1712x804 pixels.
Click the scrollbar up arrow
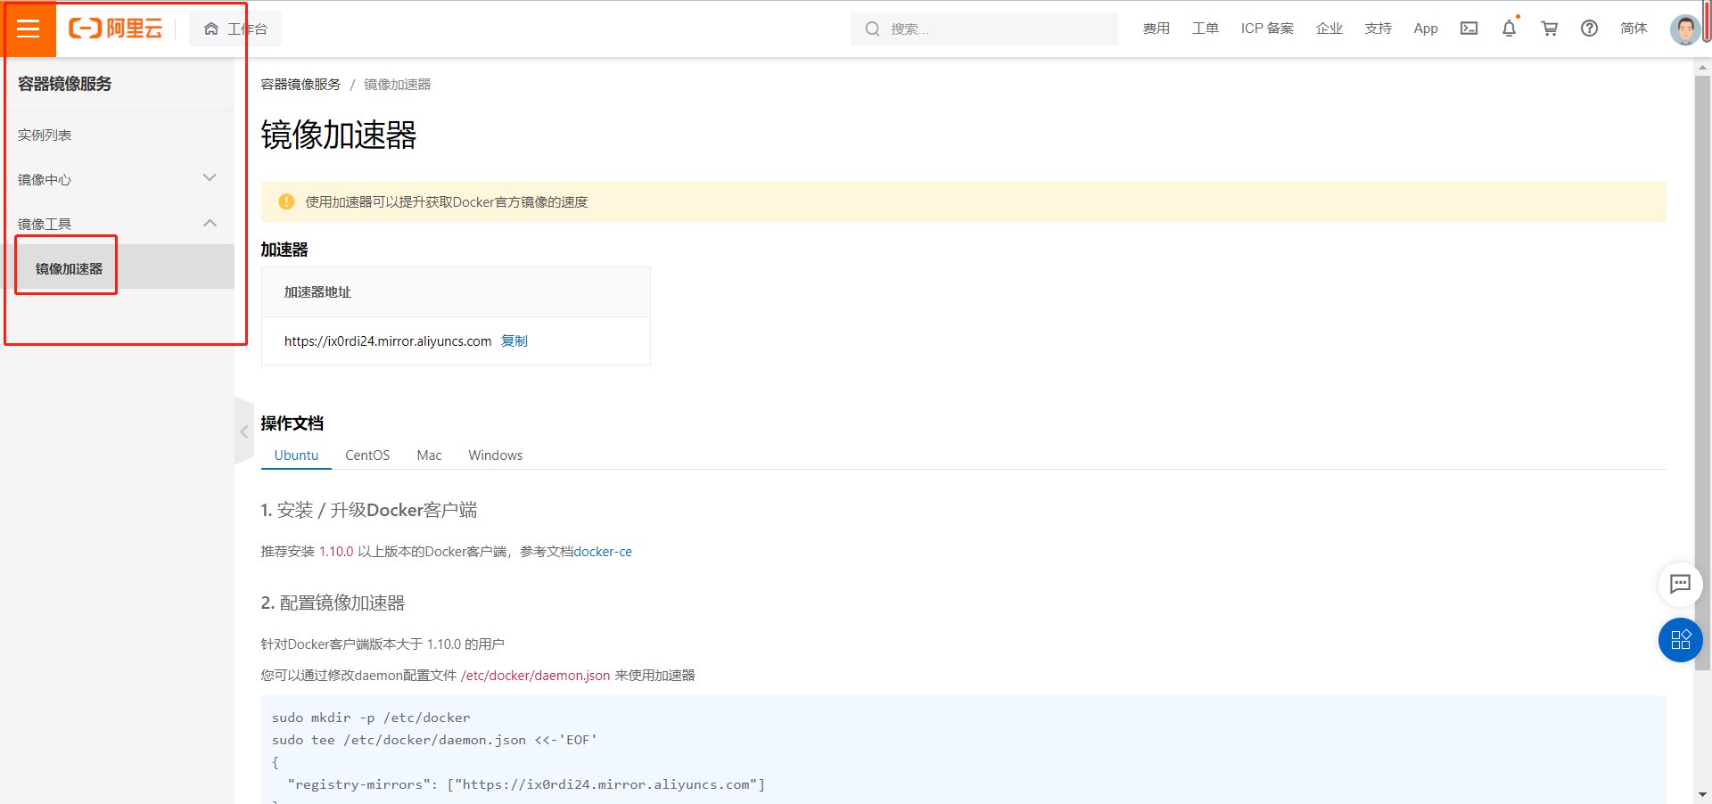tap(1702, 67)
